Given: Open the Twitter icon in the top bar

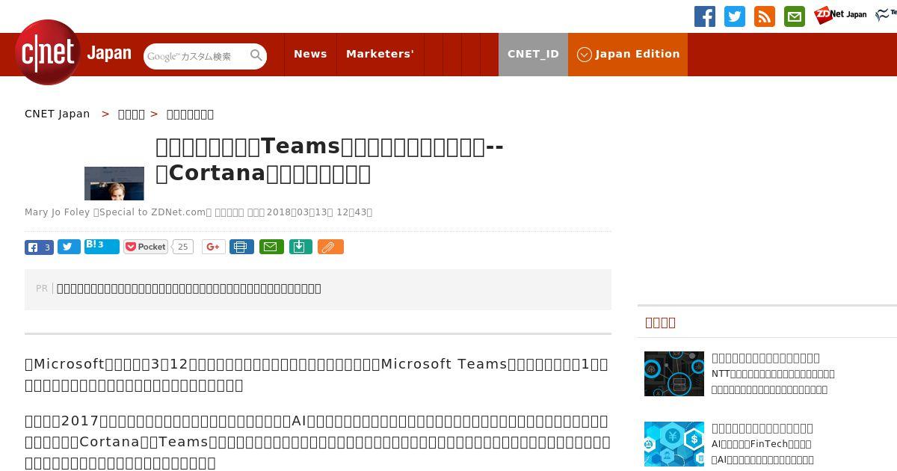Looking at the screenshot, I should [735, 16].
